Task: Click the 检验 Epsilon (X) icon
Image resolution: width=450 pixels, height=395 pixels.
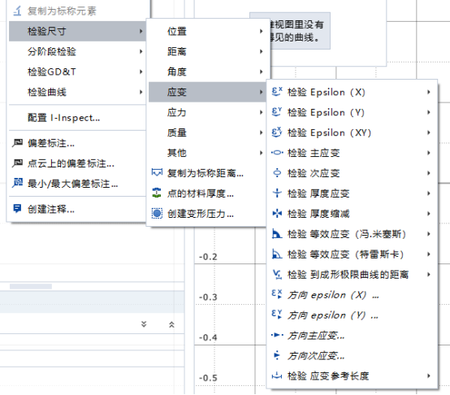Action: (x=277, y=92)
